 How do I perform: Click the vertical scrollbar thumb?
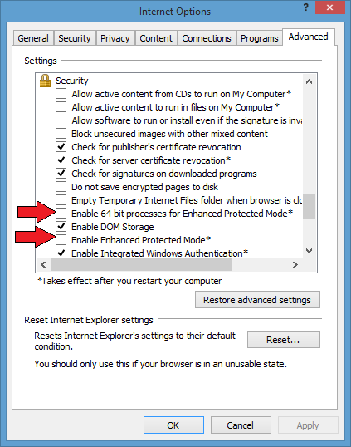[x=309, y=206]
